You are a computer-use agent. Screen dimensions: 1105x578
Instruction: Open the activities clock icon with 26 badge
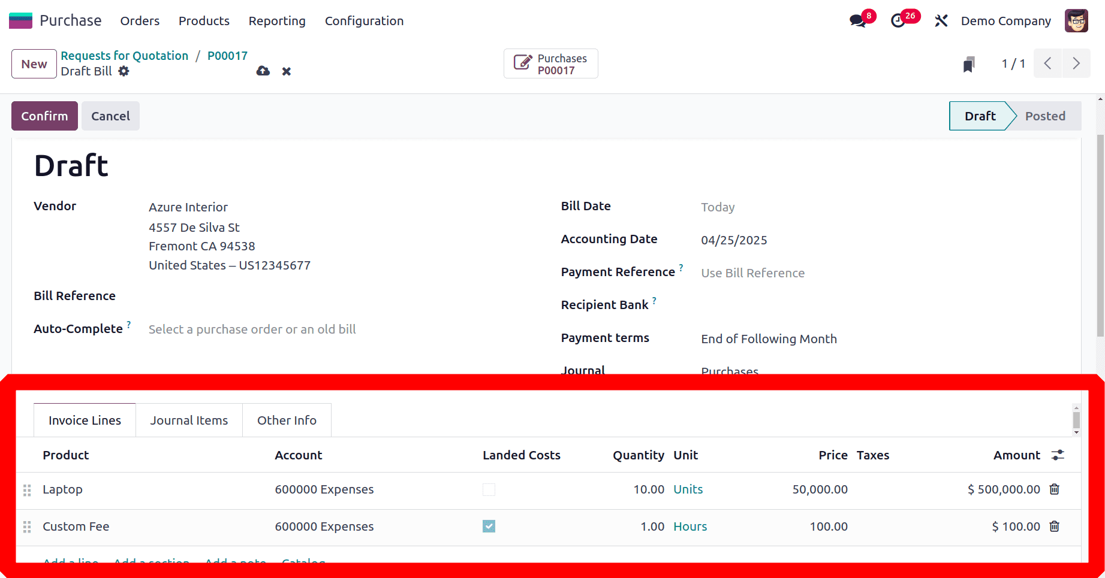coord(898,21)
